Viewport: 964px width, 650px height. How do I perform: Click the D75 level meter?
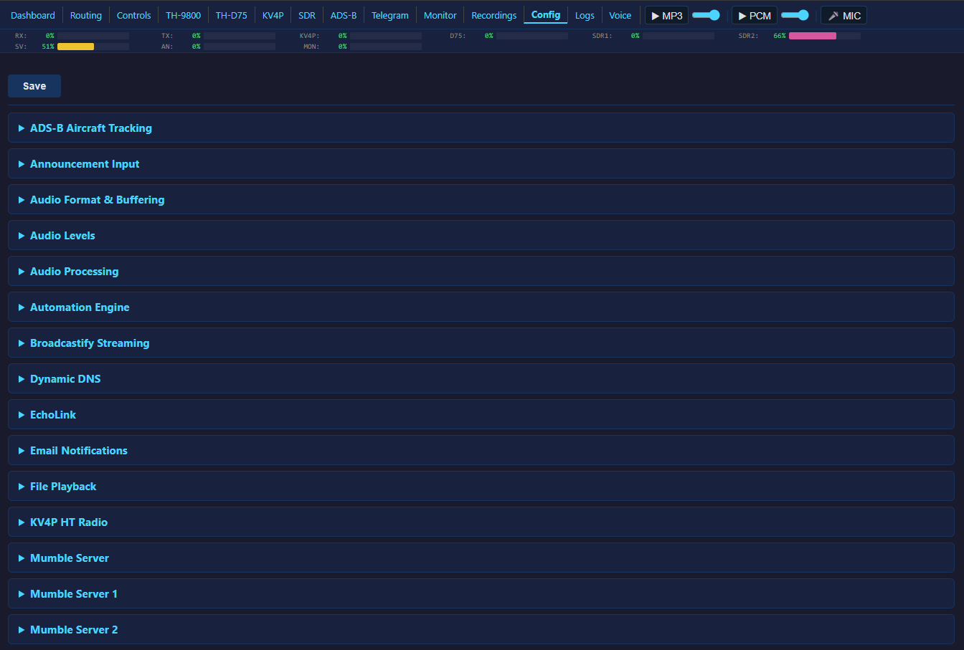tap(532, 36)
